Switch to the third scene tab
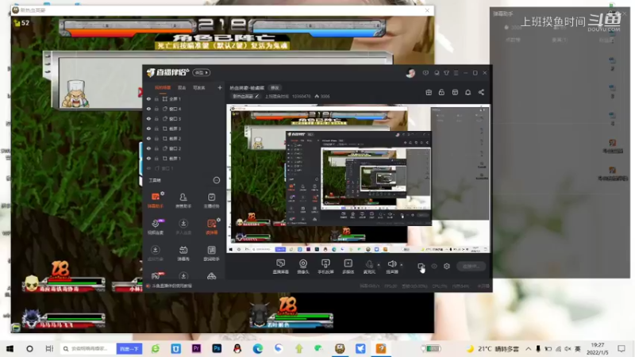This screenshot has height=357, width=635. [199, 87]
